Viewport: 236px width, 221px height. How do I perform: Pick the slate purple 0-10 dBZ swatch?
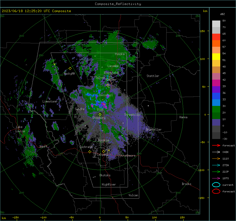[216, 122]
